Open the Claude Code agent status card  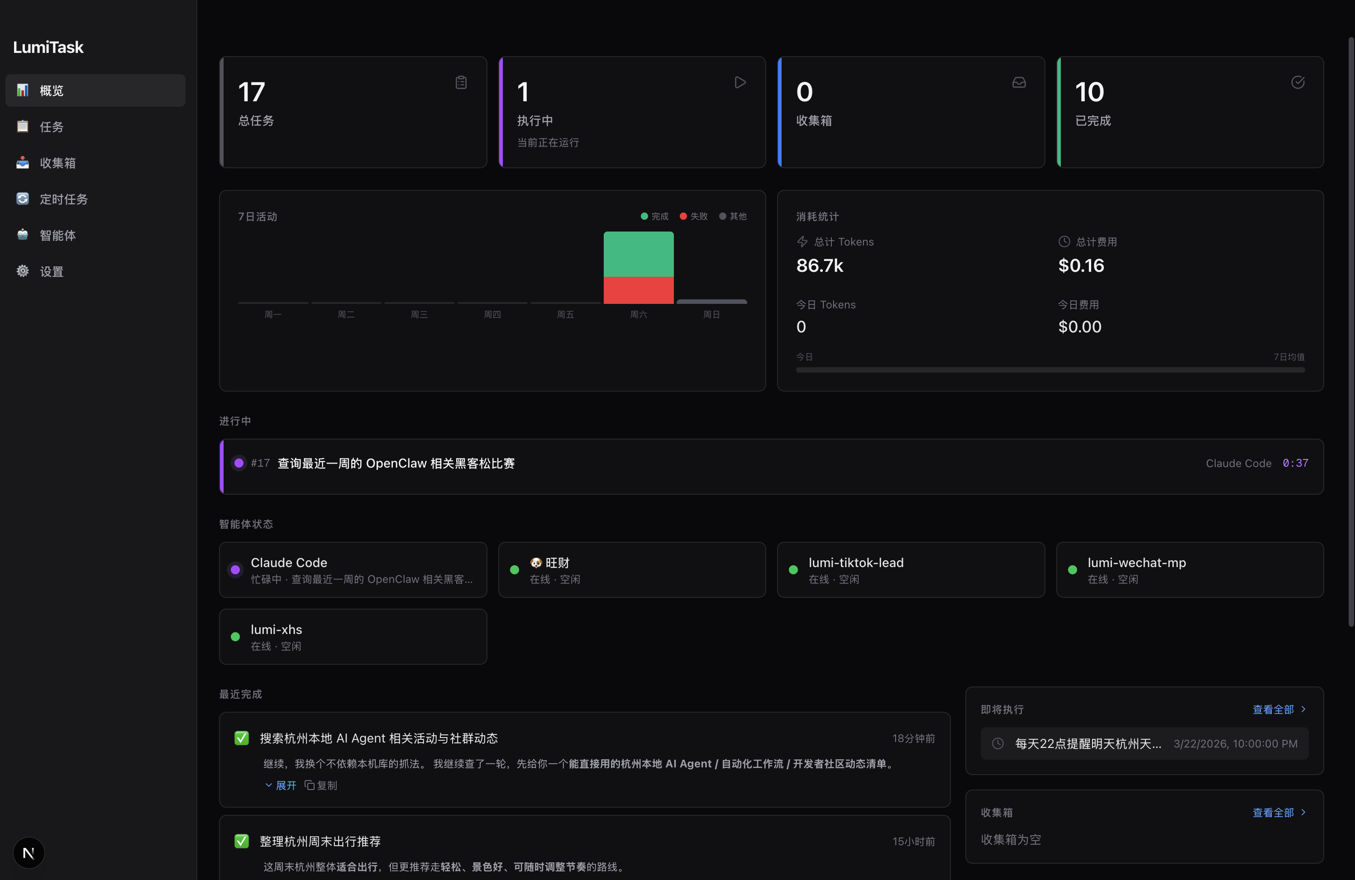point(353,570)
